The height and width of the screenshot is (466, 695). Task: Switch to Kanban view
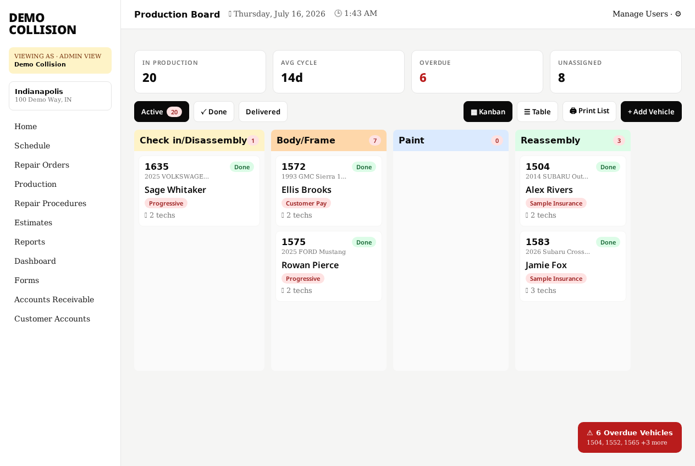[x=488, y=112]
